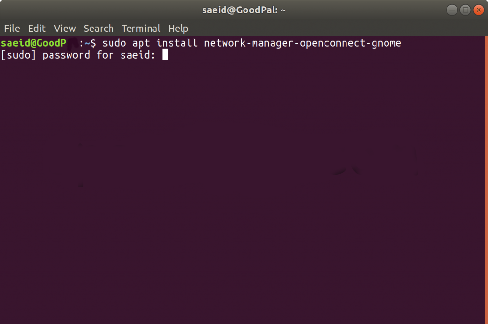
Task: Click the window title saeid@GoodPal: ~
Action: coord(244,10)
